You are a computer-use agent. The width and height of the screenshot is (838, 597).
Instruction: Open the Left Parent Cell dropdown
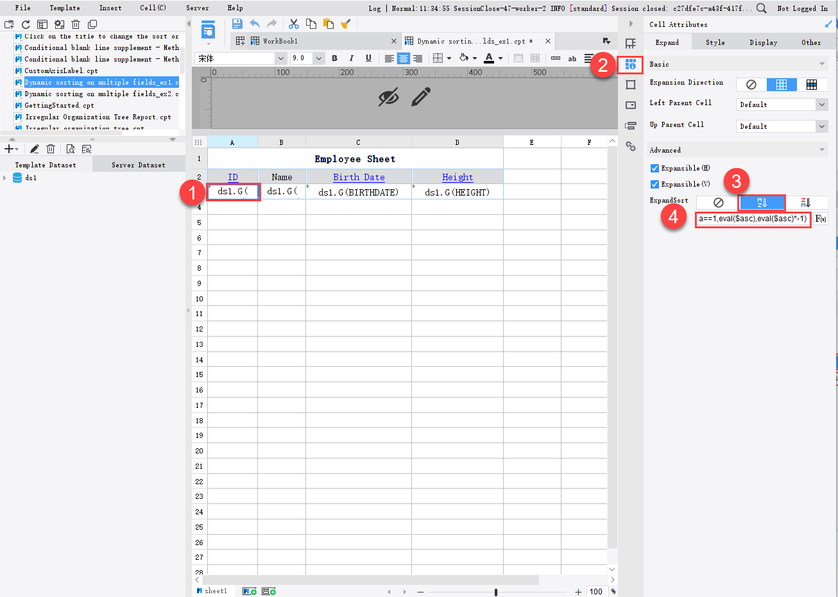coord(822,105)
